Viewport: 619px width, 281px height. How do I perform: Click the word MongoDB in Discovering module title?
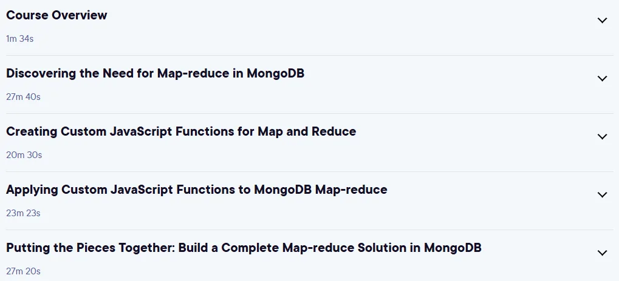(276, 74)
